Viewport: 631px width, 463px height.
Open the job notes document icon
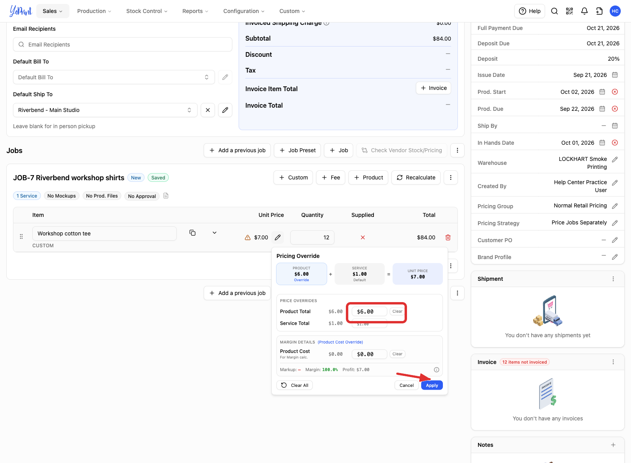point(166,196)
